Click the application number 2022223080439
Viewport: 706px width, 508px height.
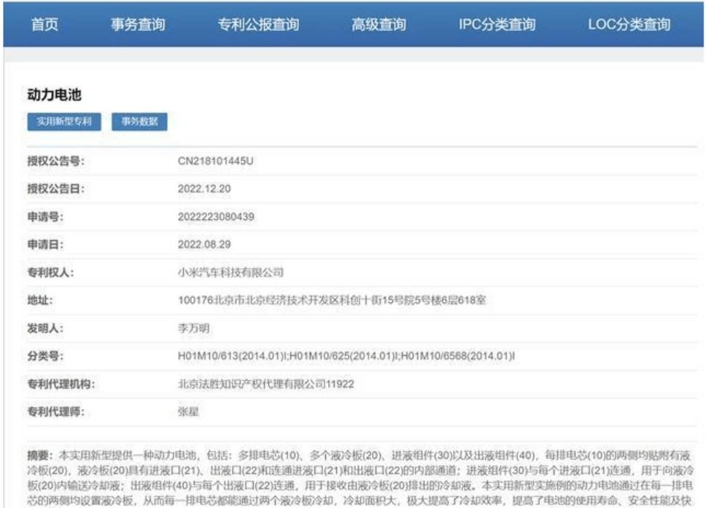[216, 217]
